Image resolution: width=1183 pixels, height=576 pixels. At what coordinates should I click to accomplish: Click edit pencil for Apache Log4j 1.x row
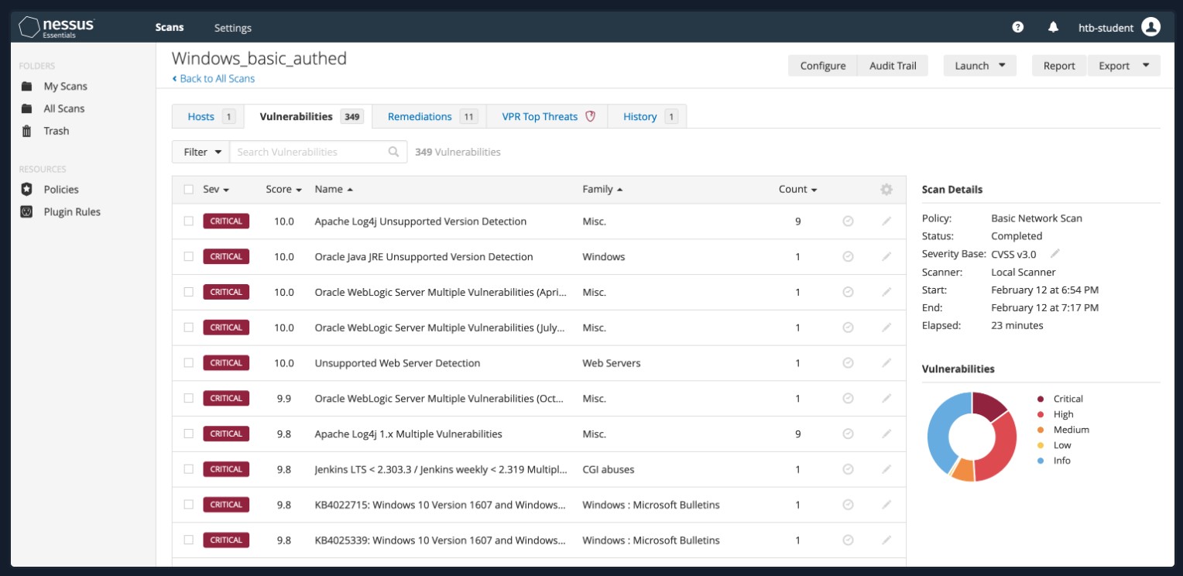click(886, 434)
